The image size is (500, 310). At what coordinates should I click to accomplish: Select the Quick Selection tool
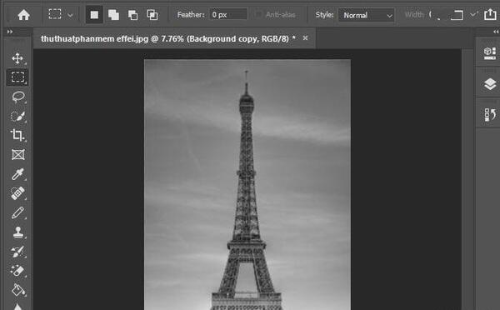click(x=17, y=116)
